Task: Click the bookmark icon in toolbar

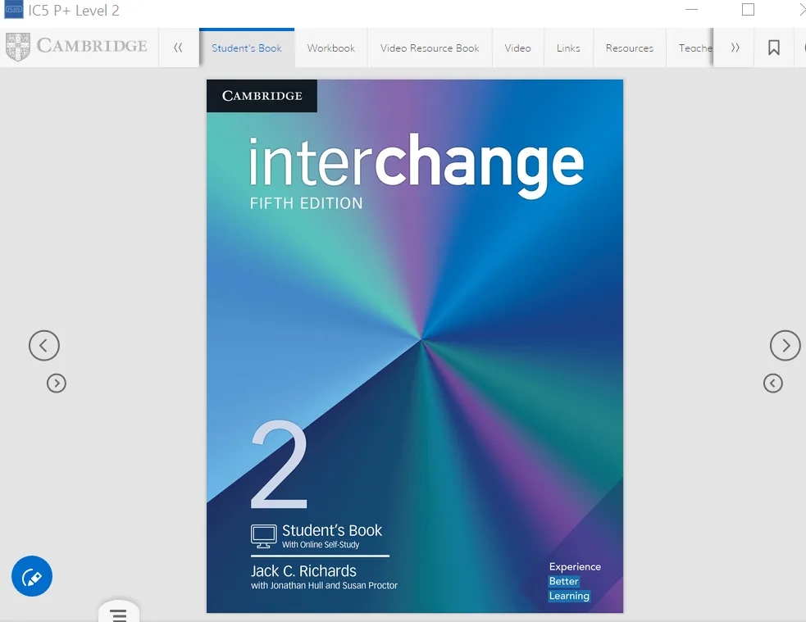Action: pyautogui.click(x=774, y=48)
